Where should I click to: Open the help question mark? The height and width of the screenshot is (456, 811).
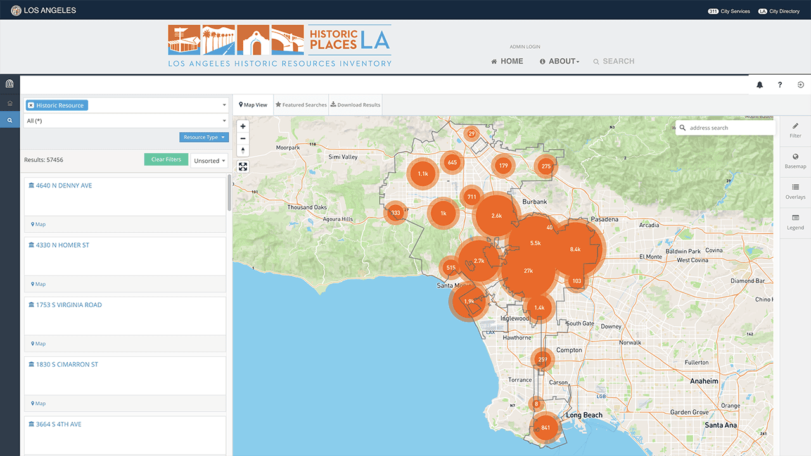click(780, 85)
